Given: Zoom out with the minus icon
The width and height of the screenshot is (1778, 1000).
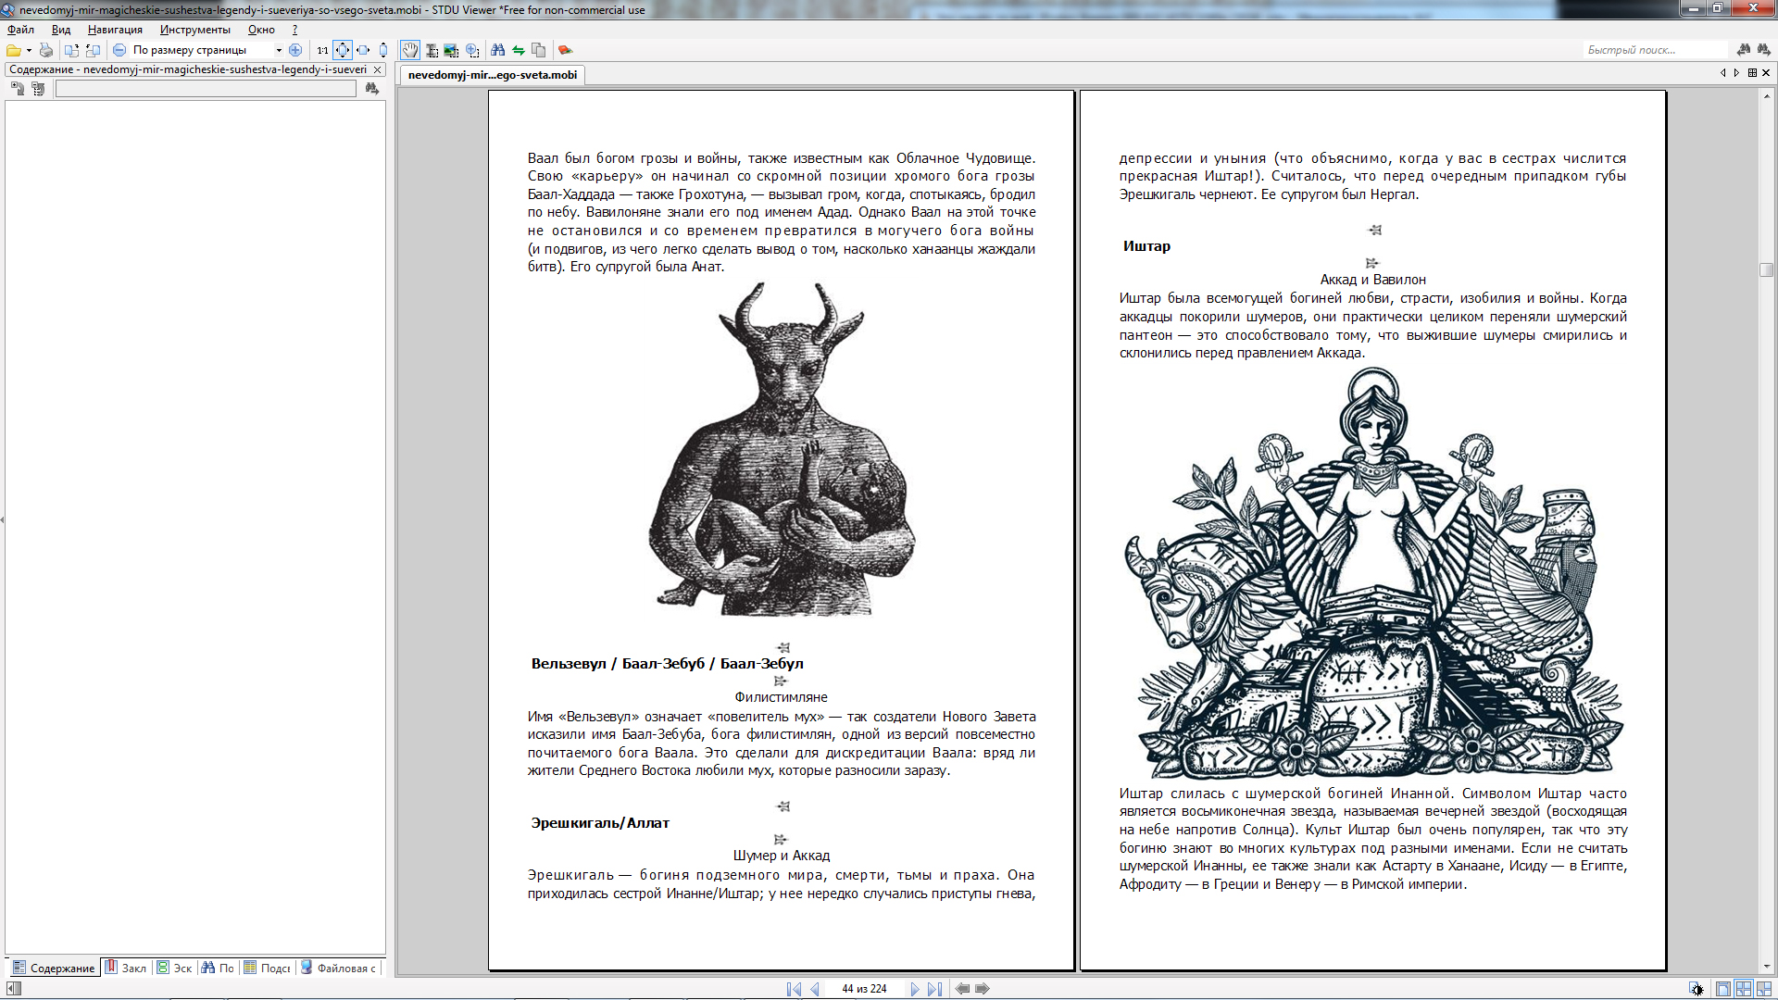Looking at the screenshot, I should tap(119, 50).
